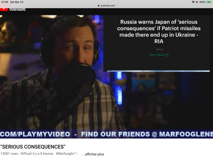Expand description with ...afficher plus
Viewport: 213px width, 159px height.
pos(93,154)
